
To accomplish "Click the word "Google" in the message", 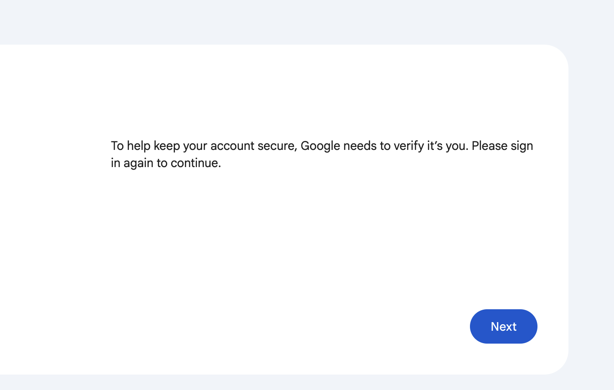I will click(320, 146).
